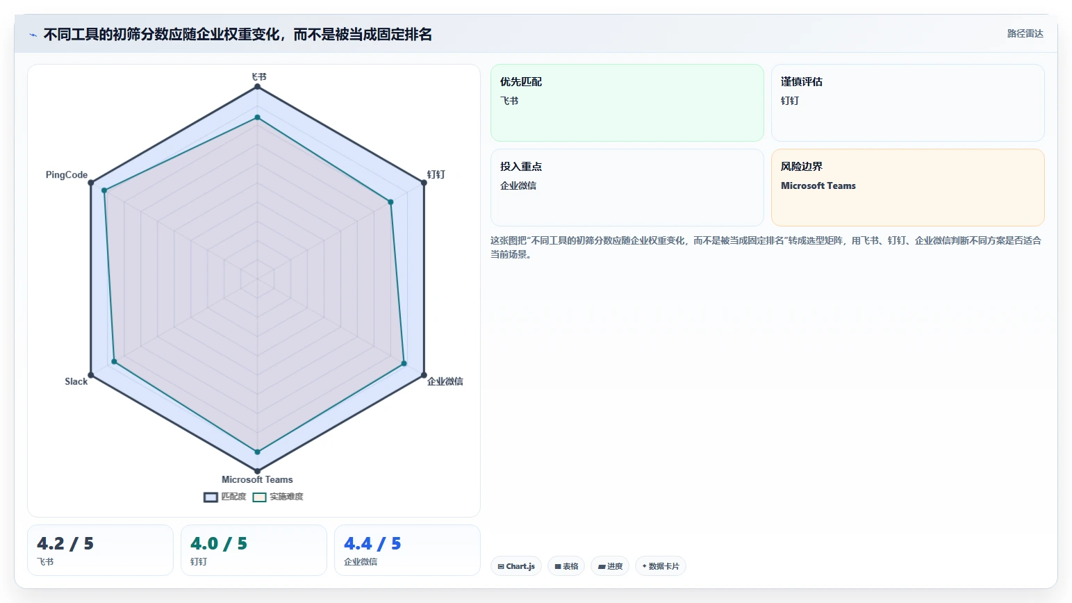Click the 进度 tag chip

click(x=610, y=566)
